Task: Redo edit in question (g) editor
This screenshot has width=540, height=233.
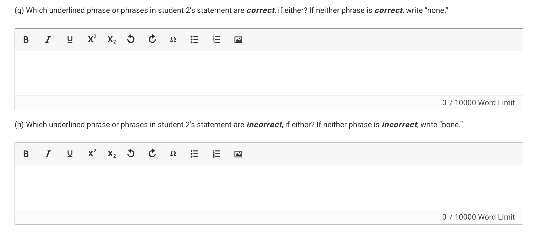Action: pyautogui.click(x=152, y=40)
